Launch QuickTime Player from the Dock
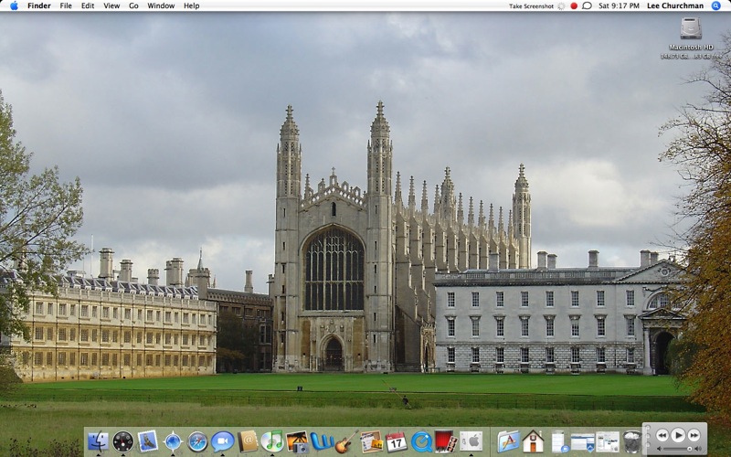 [421, 442]
